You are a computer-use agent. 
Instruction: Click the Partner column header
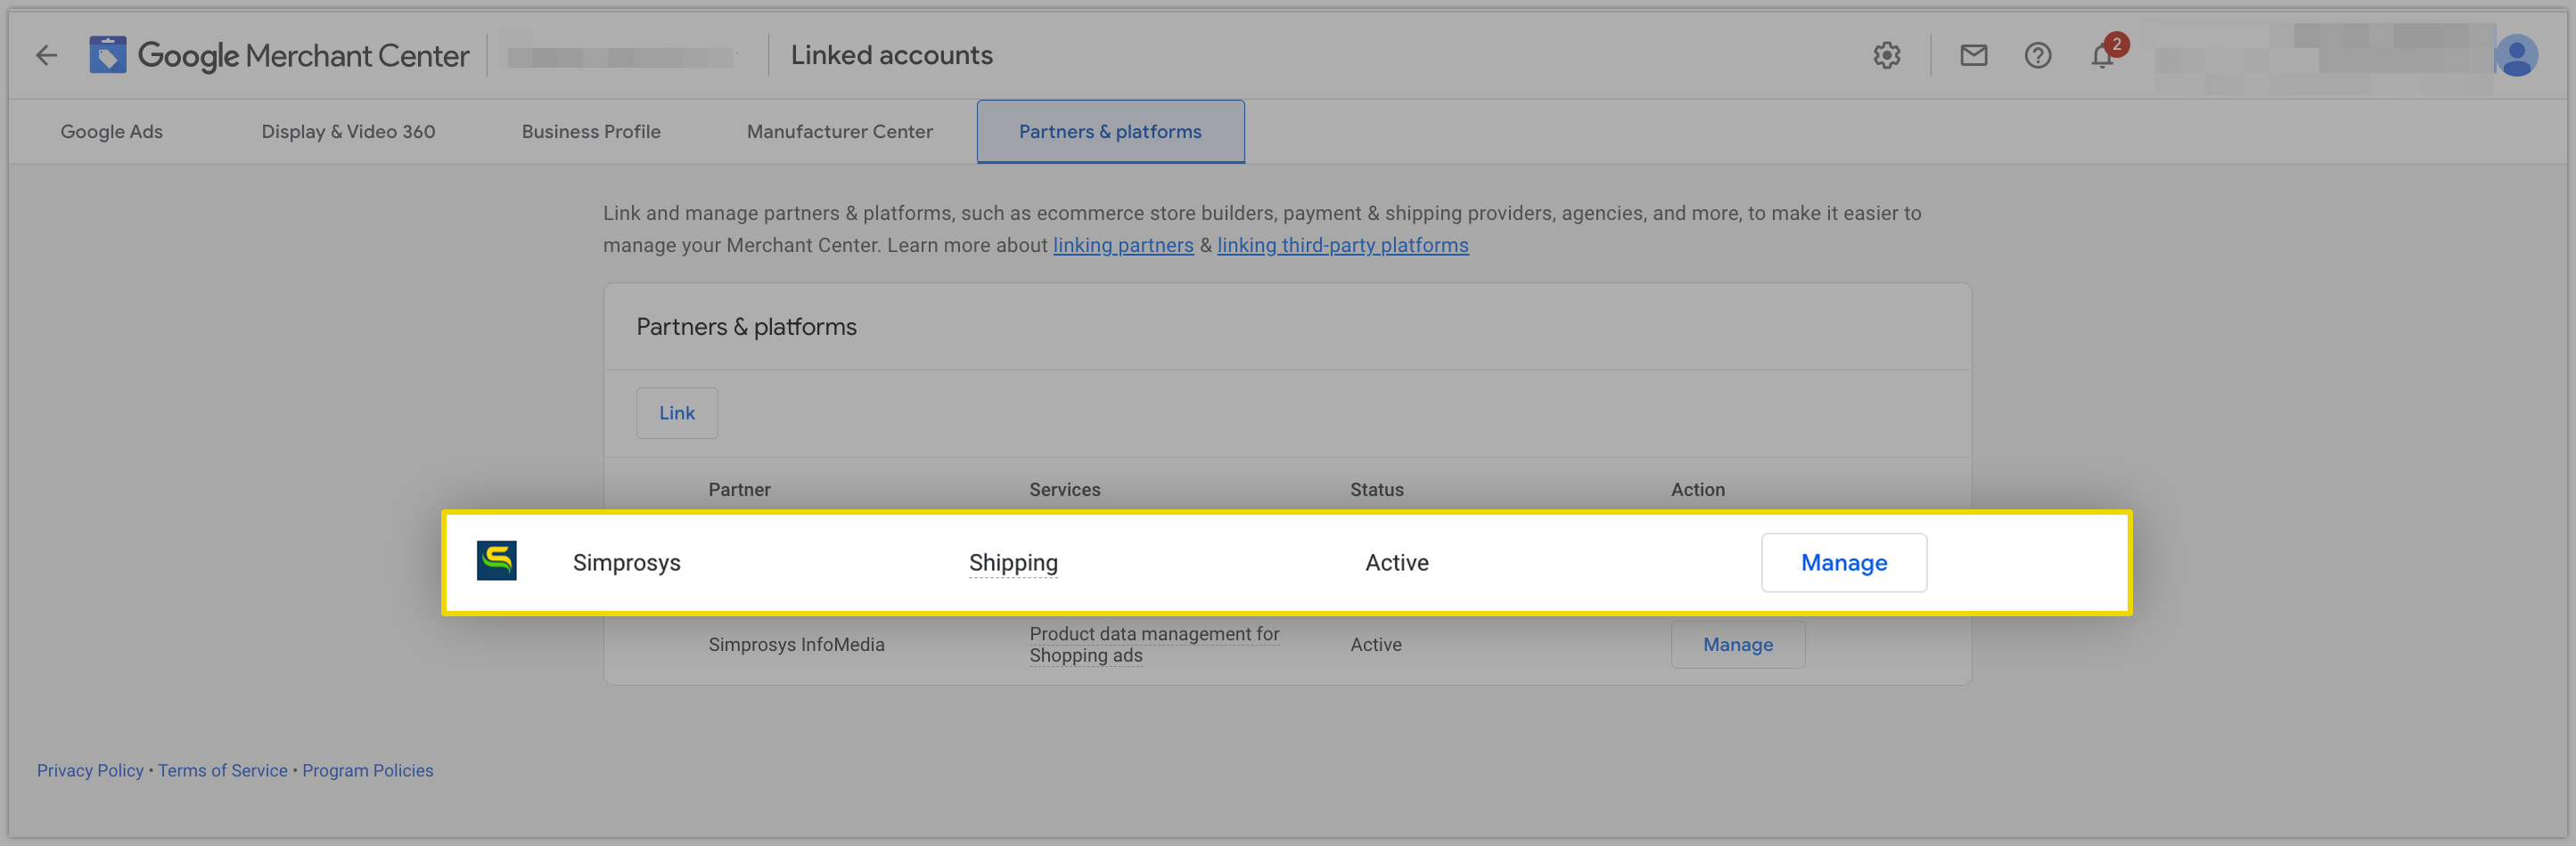(x=739, y=490)
